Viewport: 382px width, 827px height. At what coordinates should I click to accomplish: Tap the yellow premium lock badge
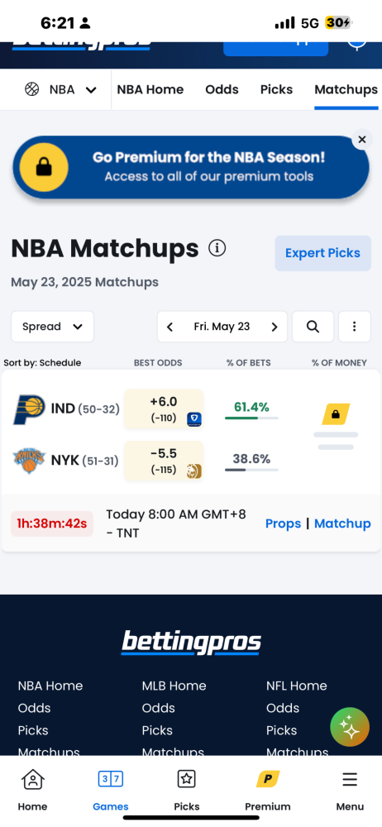click(336, 414)
